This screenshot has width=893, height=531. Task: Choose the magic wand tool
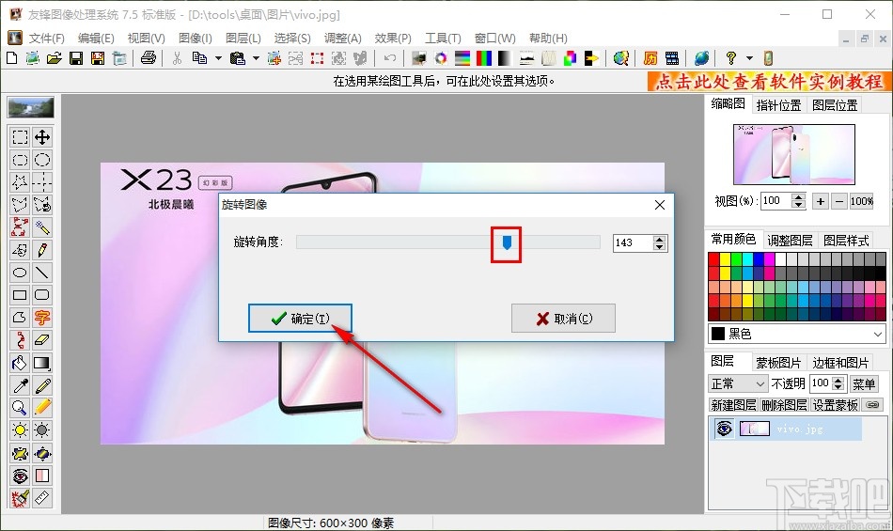coord(42,227)
